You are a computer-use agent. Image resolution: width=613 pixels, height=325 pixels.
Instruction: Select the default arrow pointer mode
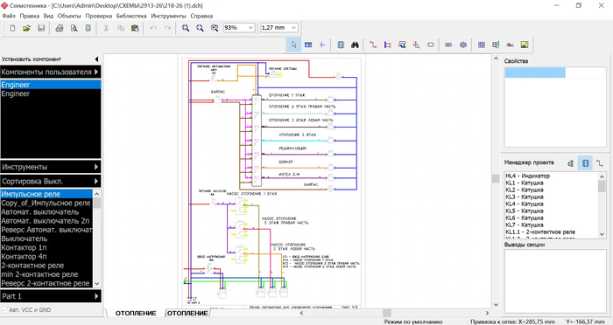point(293,45)
